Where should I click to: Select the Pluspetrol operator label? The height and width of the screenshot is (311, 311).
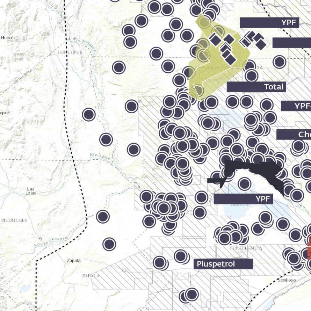coord(223,264)
